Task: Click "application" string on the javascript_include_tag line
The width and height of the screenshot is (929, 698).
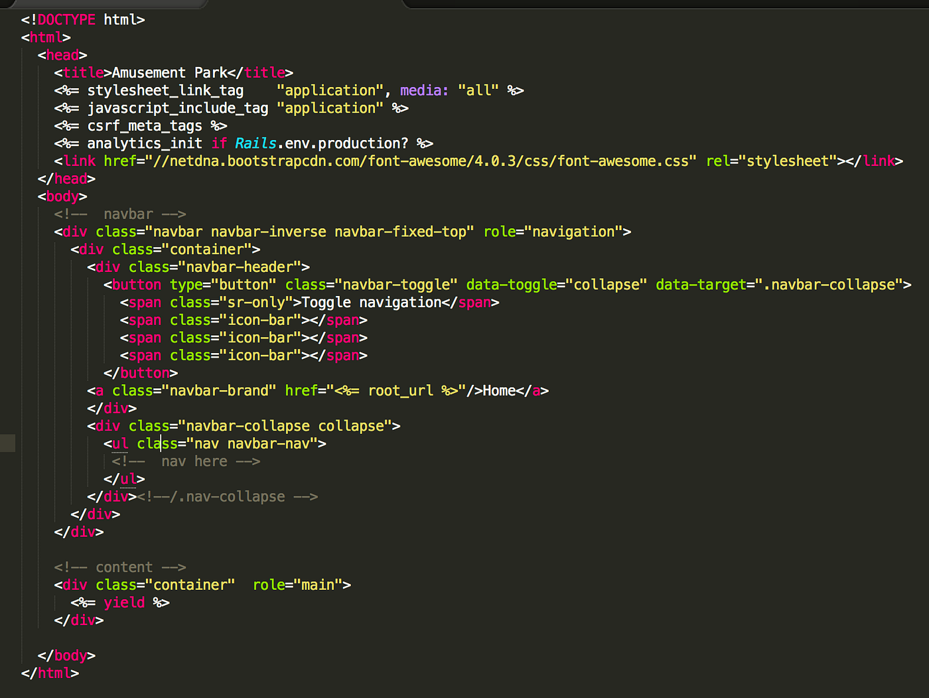Action: 330,108
